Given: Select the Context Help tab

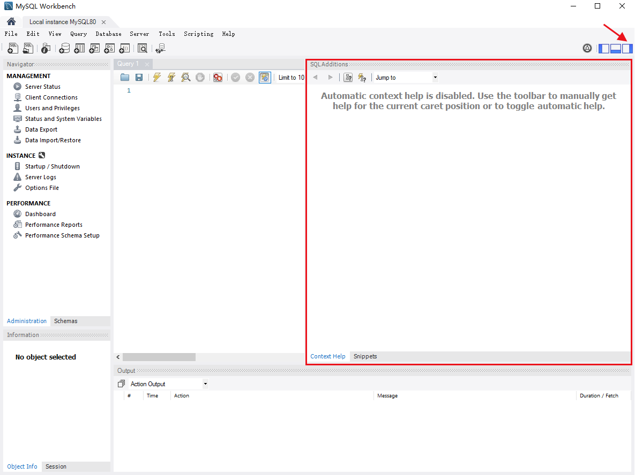Looking at the screenshot, I should coord(327,356).
